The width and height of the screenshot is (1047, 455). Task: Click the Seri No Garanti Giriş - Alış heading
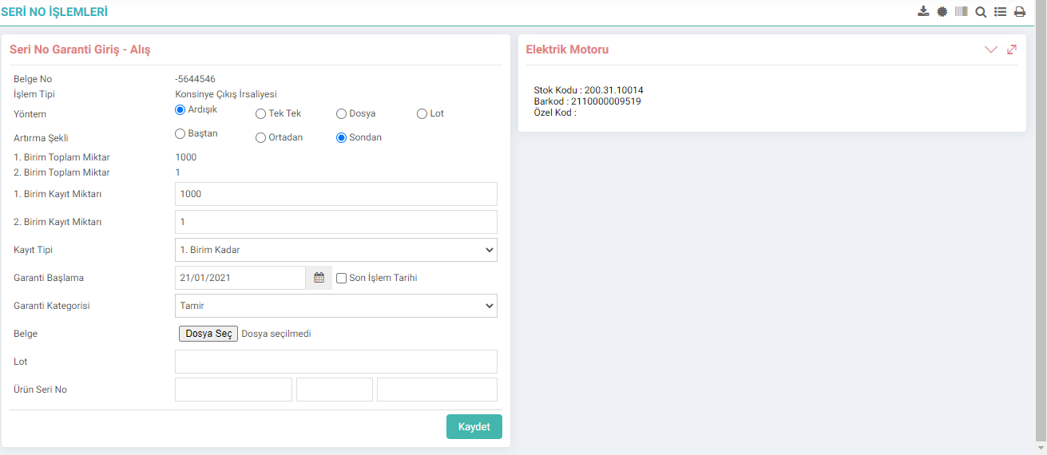80,49
